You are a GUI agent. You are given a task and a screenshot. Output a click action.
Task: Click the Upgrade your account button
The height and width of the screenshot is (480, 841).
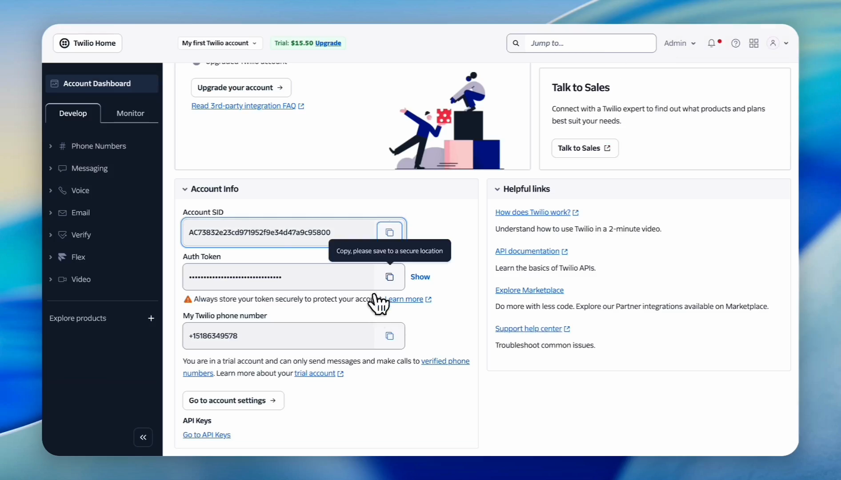(240, 88)
